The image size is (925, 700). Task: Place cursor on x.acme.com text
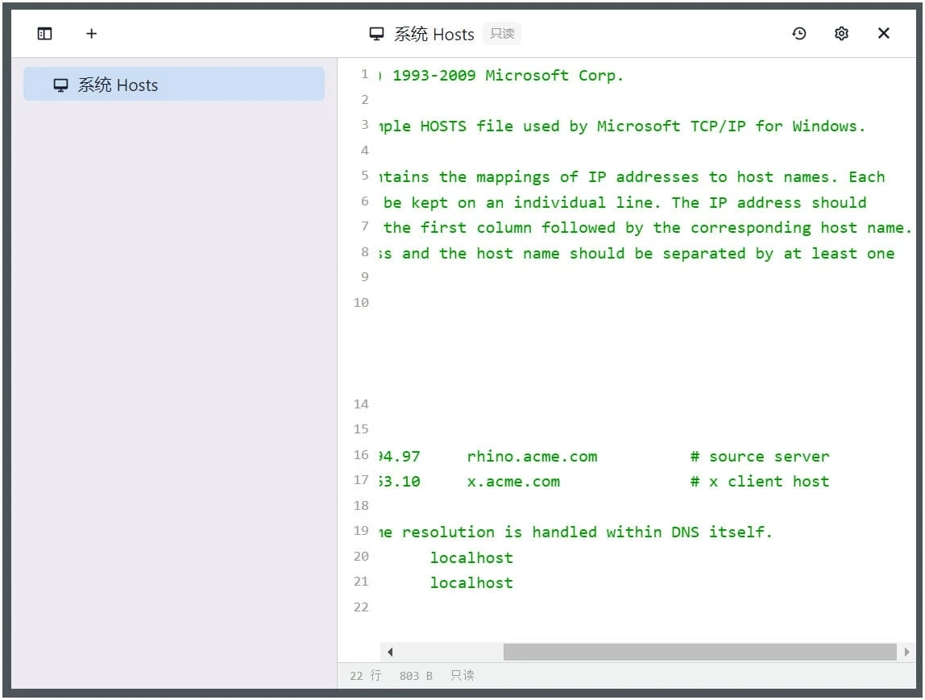pos(513,482)
